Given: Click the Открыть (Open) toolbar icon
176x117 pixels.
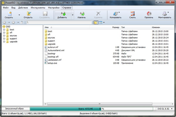Looking at the screenshot, I should coord(28,14).
